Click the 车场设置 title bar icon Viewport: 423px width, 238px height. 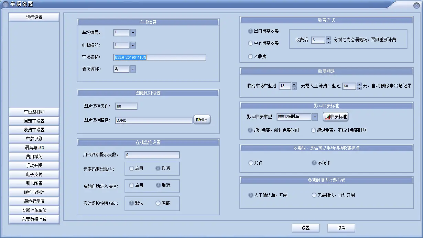[5, 4]
